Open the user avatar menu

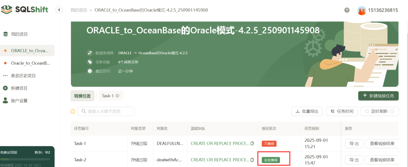(x=362, y=11)
